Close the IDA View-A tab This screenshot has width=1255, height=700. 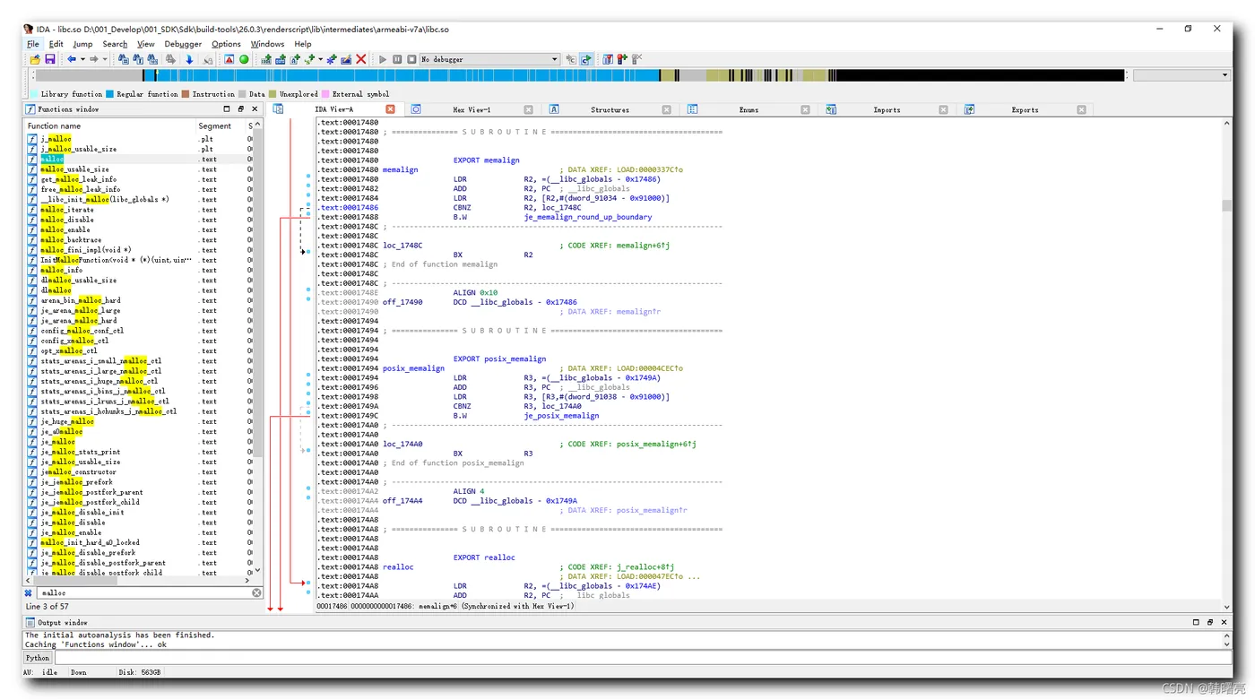pos(390,109)
